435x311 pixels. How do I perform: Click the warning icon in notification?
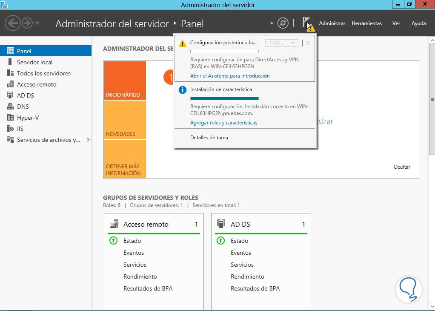182,43
